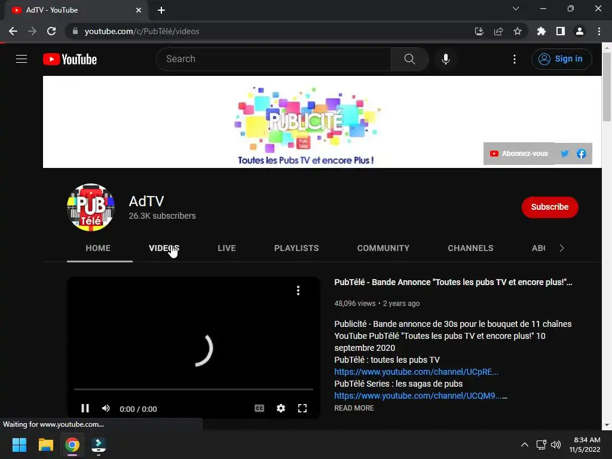Switch to the VIDEOS tab
Viewport: 612px width, 459px height.
coord(164,248)
